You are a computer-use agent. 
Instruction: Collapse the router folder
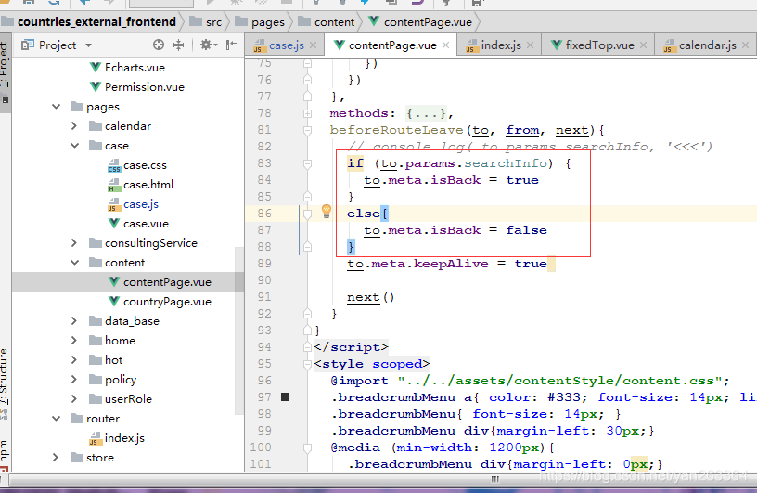[x=56, y=418]
